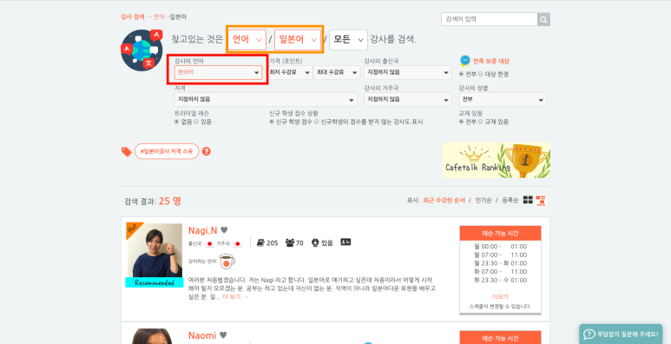Image resolution: width=671 pixels, height=344 pixels.
Task: Favorite Naomi with the heart icon
Action: point(223,335)
